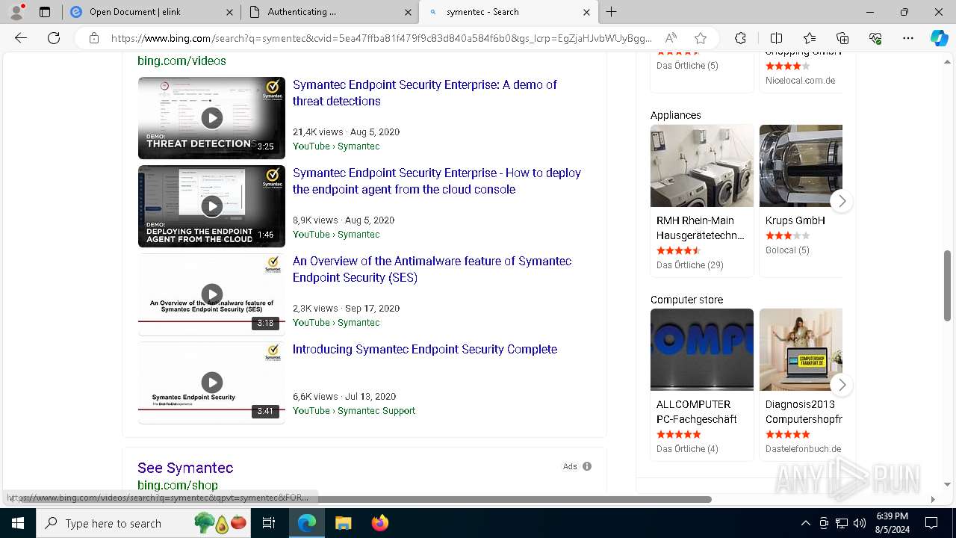The image size is (956, 538).
Task: Click the address bar URL field
Action: point(381,38)
